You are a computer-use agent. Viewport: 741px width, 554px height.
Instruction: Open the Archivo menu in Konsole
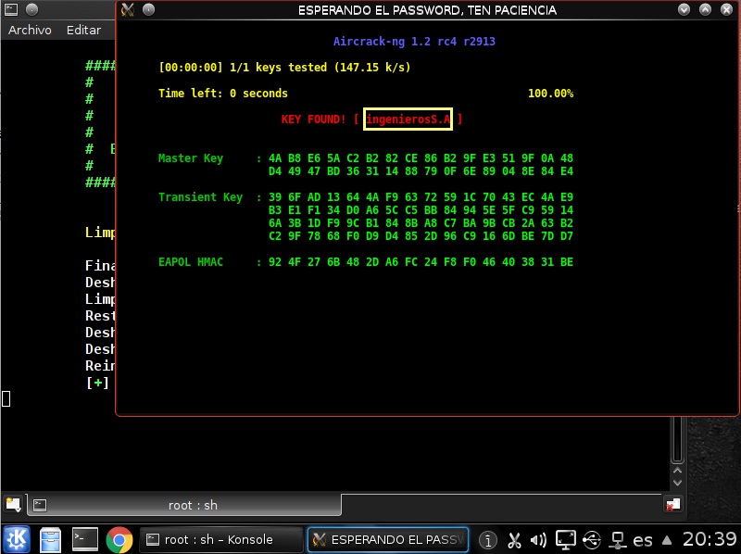tap(30, 30)
